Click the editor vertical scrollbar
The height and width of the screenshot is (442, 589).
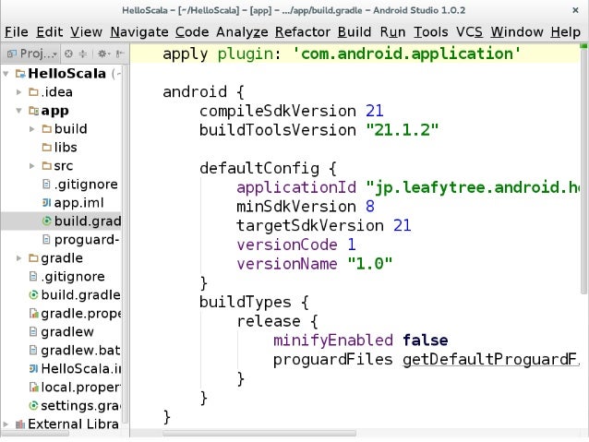tap(583, 171)
